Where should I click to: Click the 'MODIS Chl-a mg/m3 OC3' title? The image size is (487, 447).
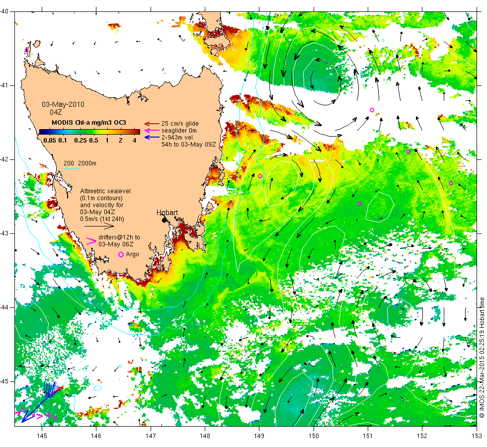pyautogui.click(x=89, y=123)
